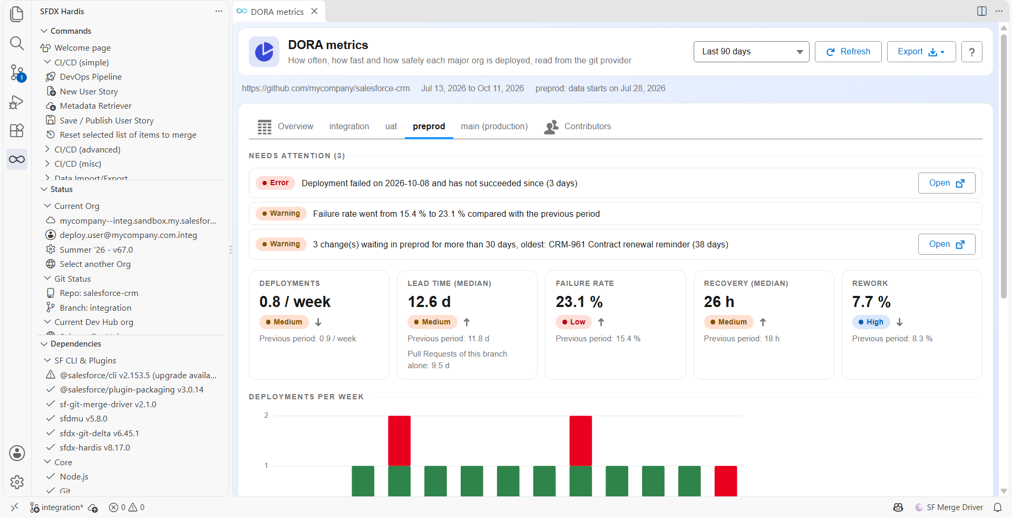Open the Search view icon
Viewport: 1012px width, 518px height.
(17, 43)
